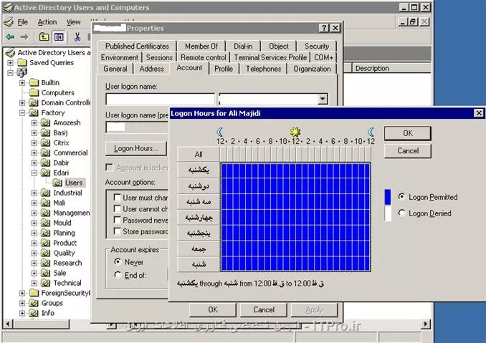Check User must change password option

coord(117,197)
